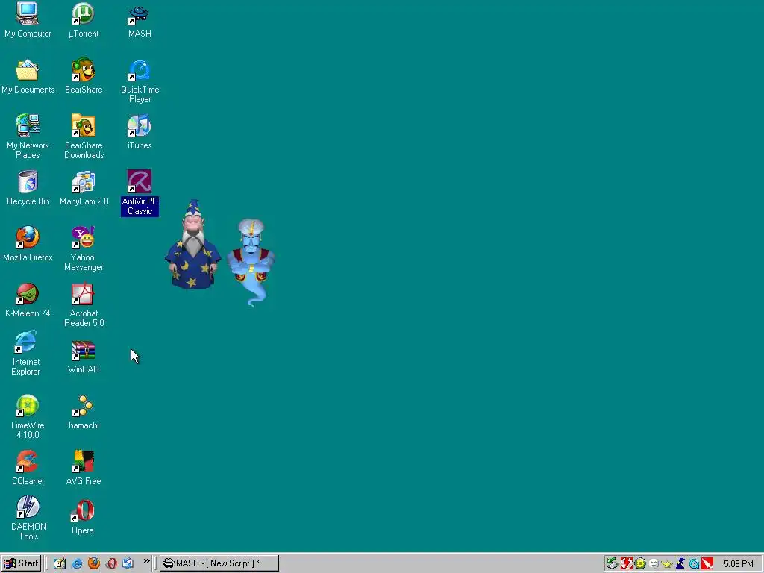
Task: Click the red DAEMON Tools lightning tray icon
Action: tap(626, 564)
